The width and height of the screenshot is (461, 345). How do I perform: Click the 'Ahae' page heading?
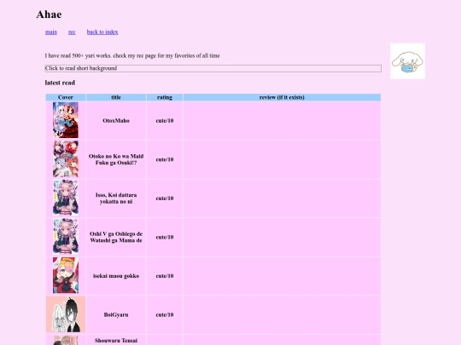pos(50,14)
